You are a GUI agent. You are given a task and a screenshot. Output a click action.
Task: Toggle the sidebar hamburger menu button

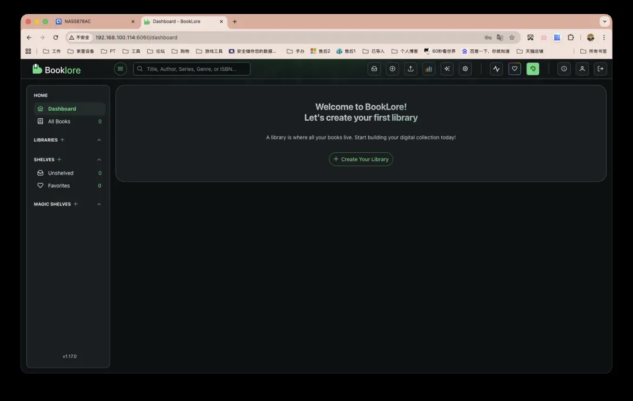(x=120, y=69)
